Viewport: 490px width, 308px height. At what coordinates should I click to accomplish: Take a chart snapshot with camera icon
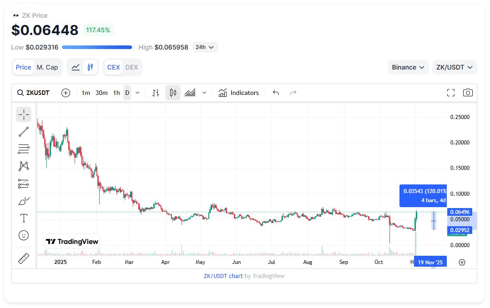point(467,93)
